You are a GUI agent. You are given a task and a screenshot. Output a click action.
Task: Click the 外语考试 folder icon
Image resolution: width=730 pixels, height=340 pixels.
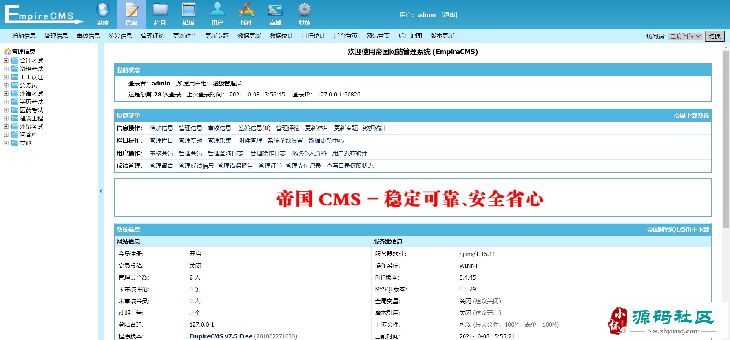[x=15, y=93]
